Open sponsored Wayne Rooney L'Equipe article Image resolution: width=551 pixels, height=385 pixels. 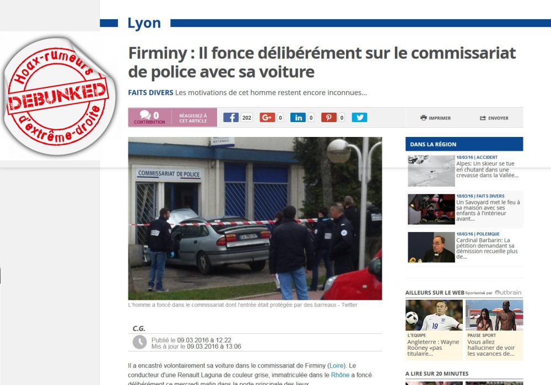point(434,329)
